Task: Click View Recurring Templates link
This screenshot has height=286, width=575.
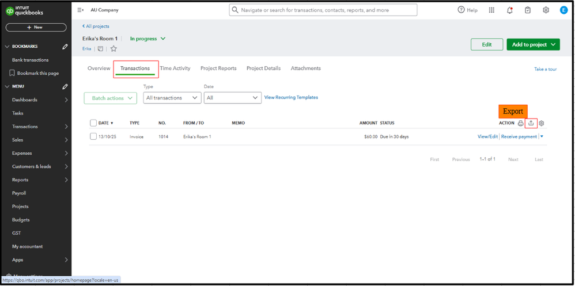Action: pos(291,97)
